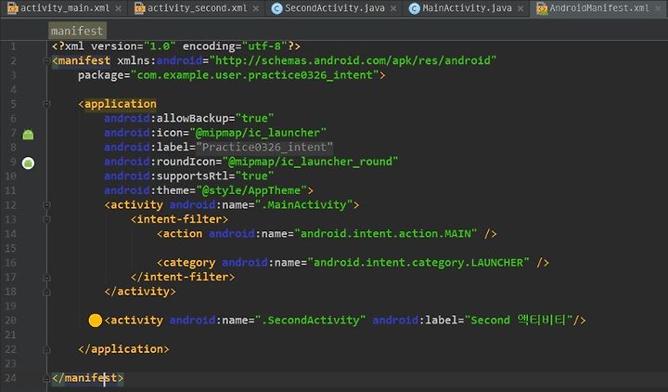Click the label value "Practice0326_intent"

point(264,147)
